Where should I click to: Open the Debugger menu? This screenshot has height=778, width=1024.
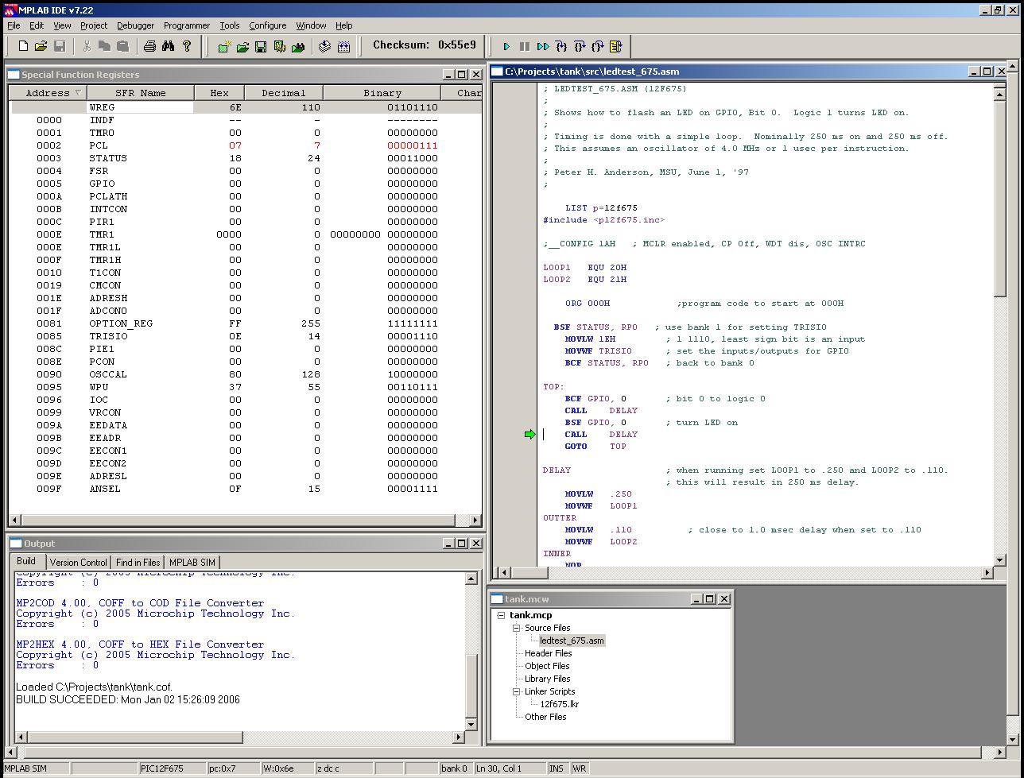click(x=135, y=25)
